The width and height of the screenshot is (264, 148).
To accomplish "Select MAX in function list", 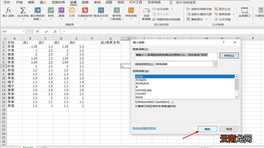I will [185, 97].
